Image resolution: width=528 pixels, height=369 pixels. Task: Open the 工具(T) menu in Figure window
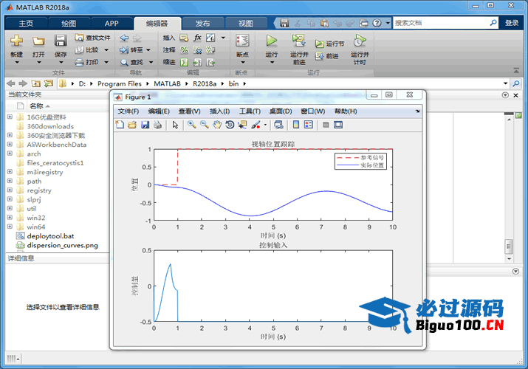[250, 111]
